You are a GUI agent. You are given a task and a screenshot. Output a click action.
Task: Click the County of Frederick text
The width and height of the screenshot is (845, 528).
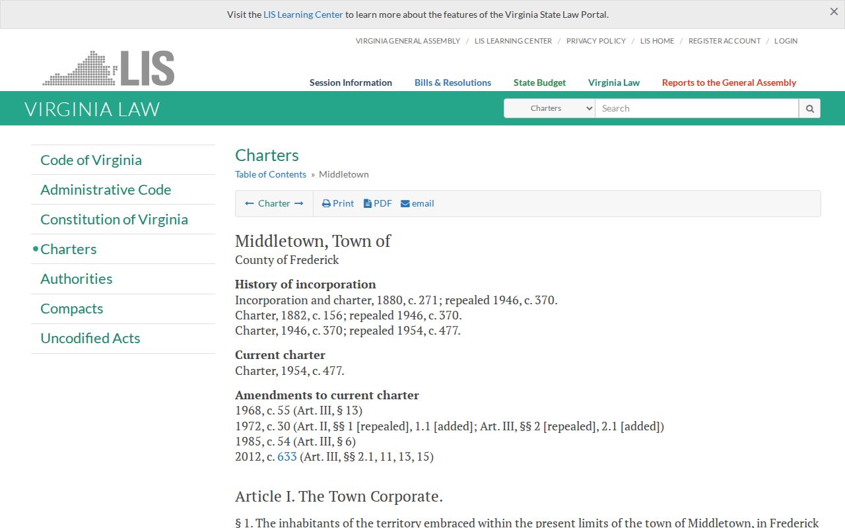(287, 260)
